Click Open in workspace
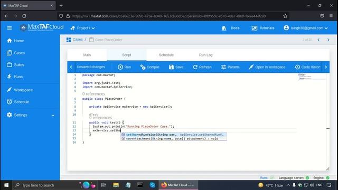Screen dimensions: 338x190 point(267,67)
